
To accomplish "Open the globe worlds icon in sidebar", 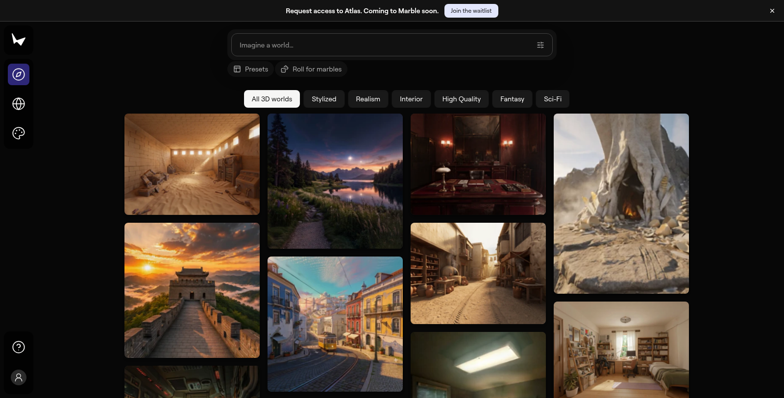I will (19, 104).
